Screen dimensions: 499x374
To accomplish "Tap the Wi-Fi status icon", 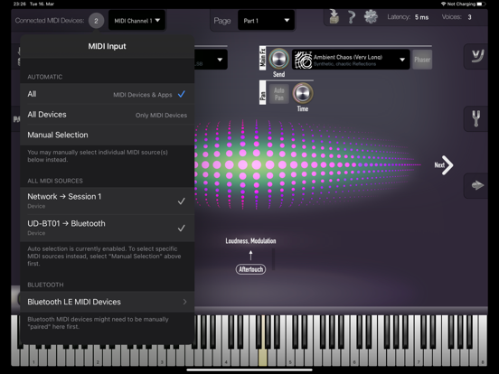I will [x=443, y=4].
